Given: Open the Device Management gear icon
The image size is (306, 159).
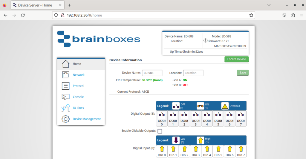Looking at the screenshot, I should [65, 119].
